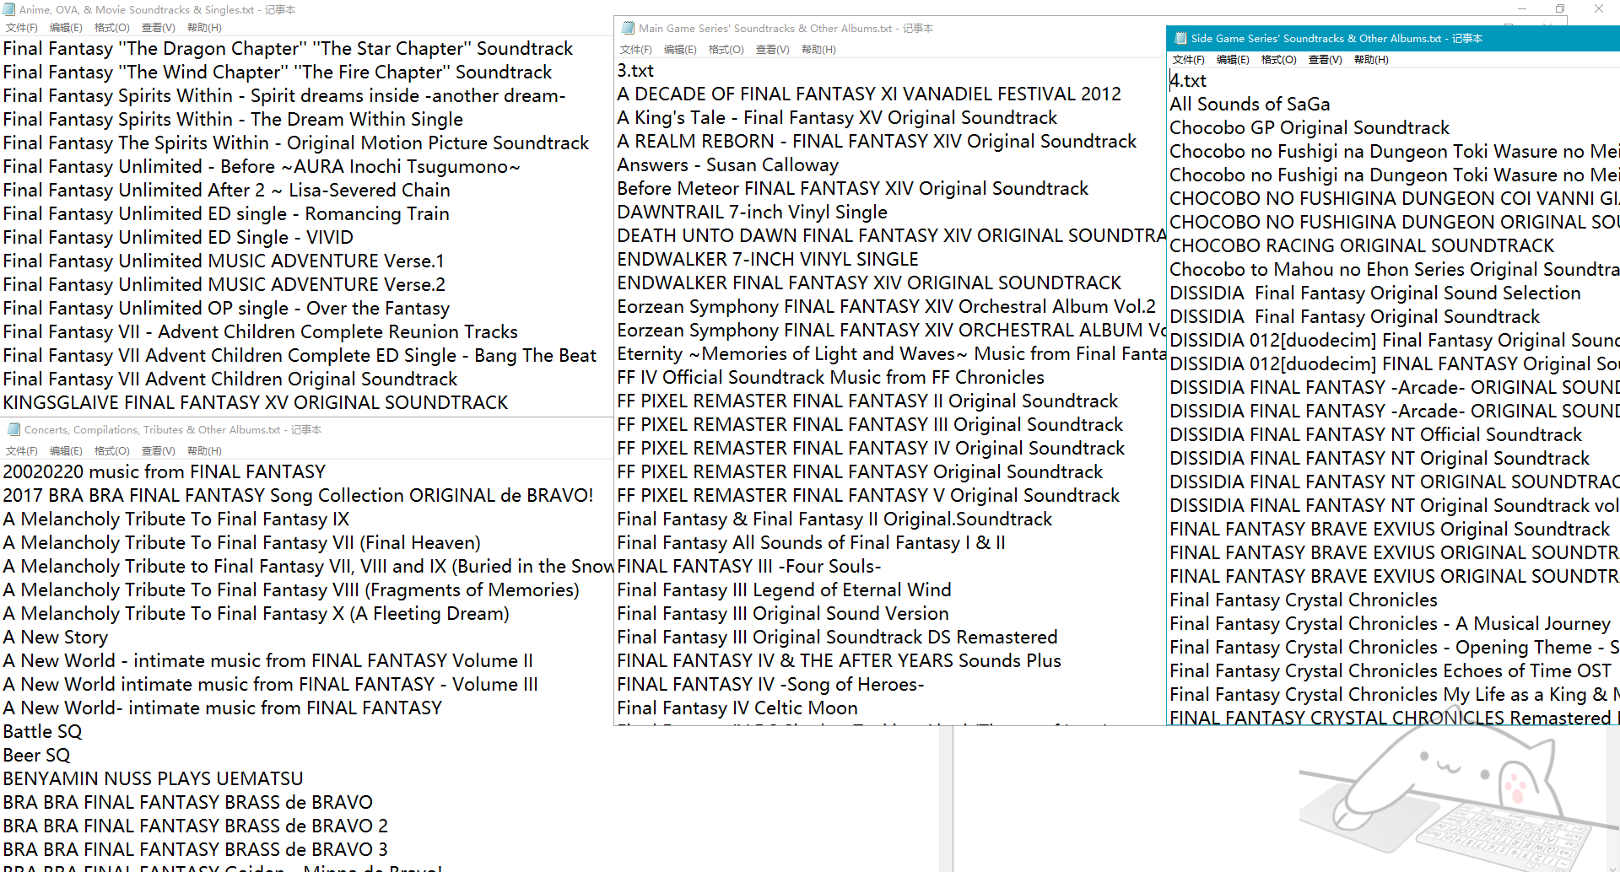Open 帮助(H) menu in Main Game Series window
This screenshot has width=1620, height=872.
(818, 50)
